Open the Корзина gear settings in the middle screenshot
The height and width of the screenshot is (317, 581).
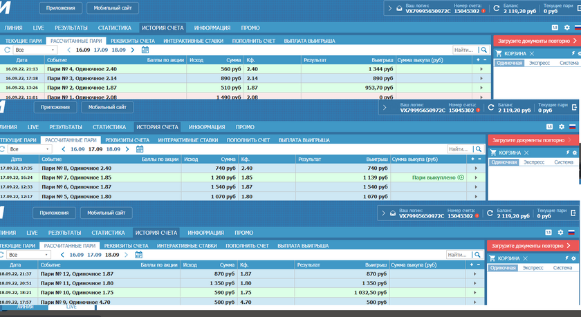pos(575,153)
